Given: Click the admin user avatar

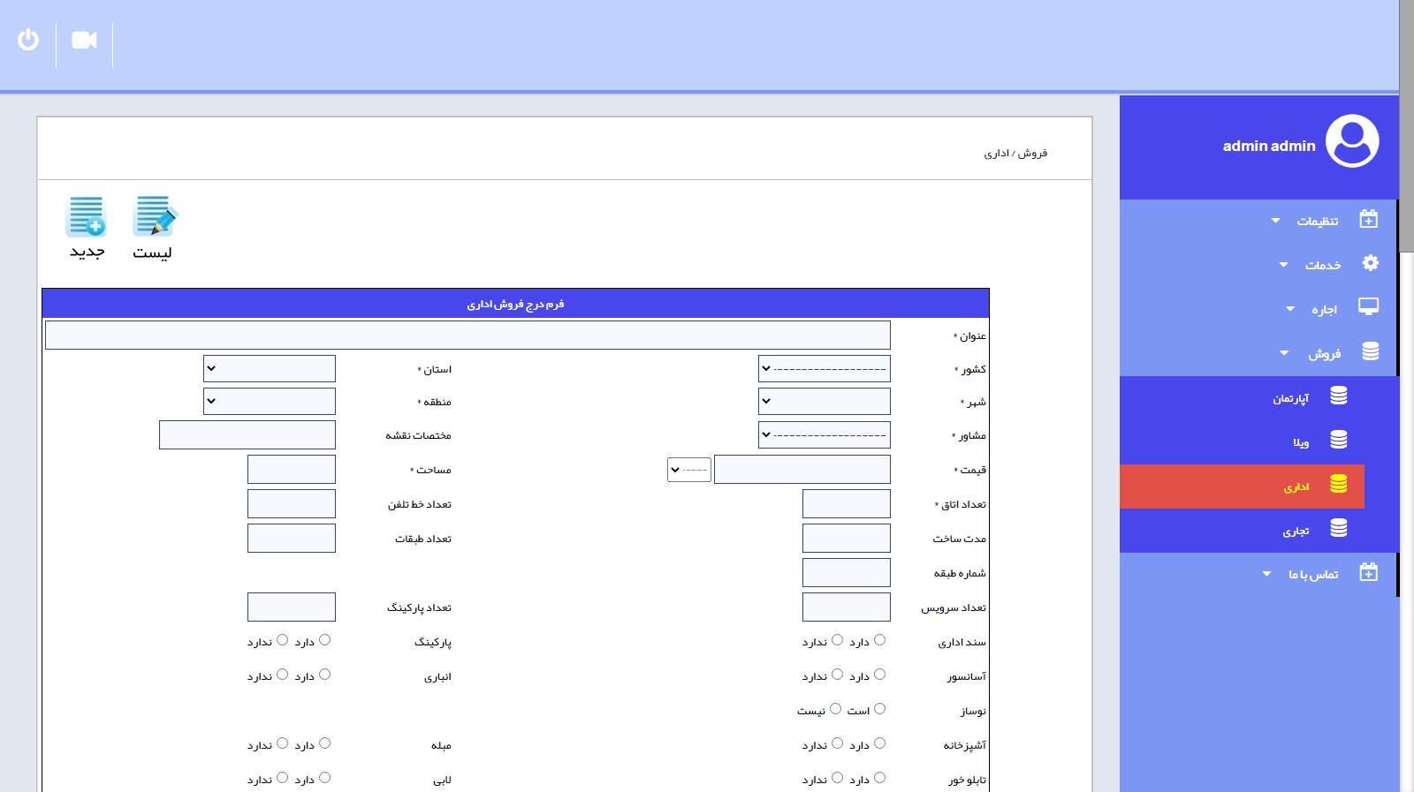Looking at the screenshot, I should click(x=1352, y=141).
